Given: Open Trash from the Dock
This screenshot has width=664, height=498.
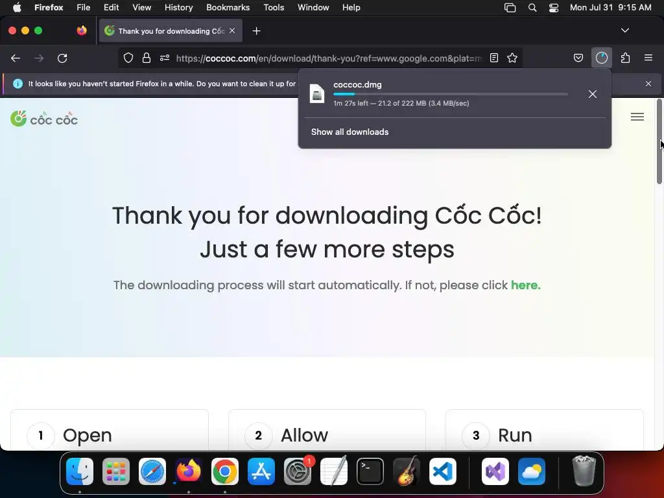Looking at the screenshot, I should tap(584, 471).
